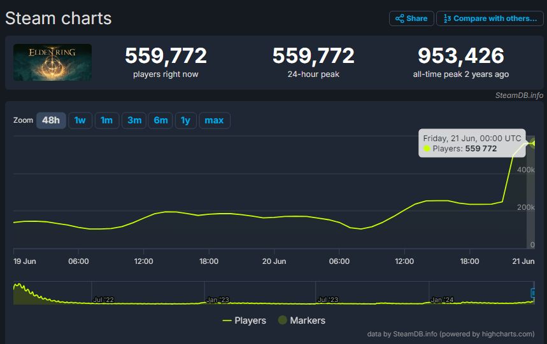Switch zoom to 1w
The image size is (547, 344).
pos(80,120)
